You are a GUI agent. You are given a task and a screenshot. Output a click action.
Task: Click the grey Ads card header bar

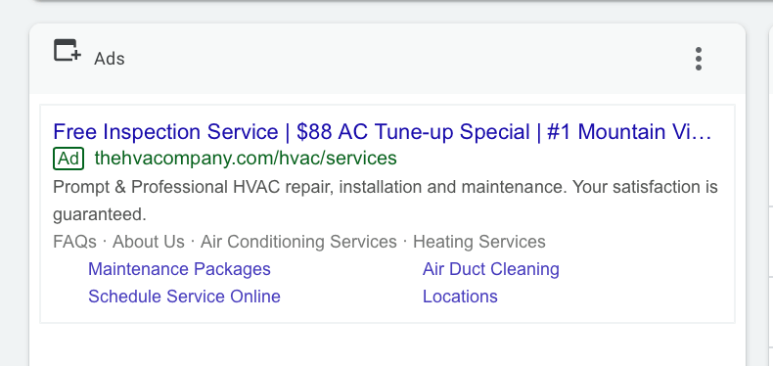[387, 59]
